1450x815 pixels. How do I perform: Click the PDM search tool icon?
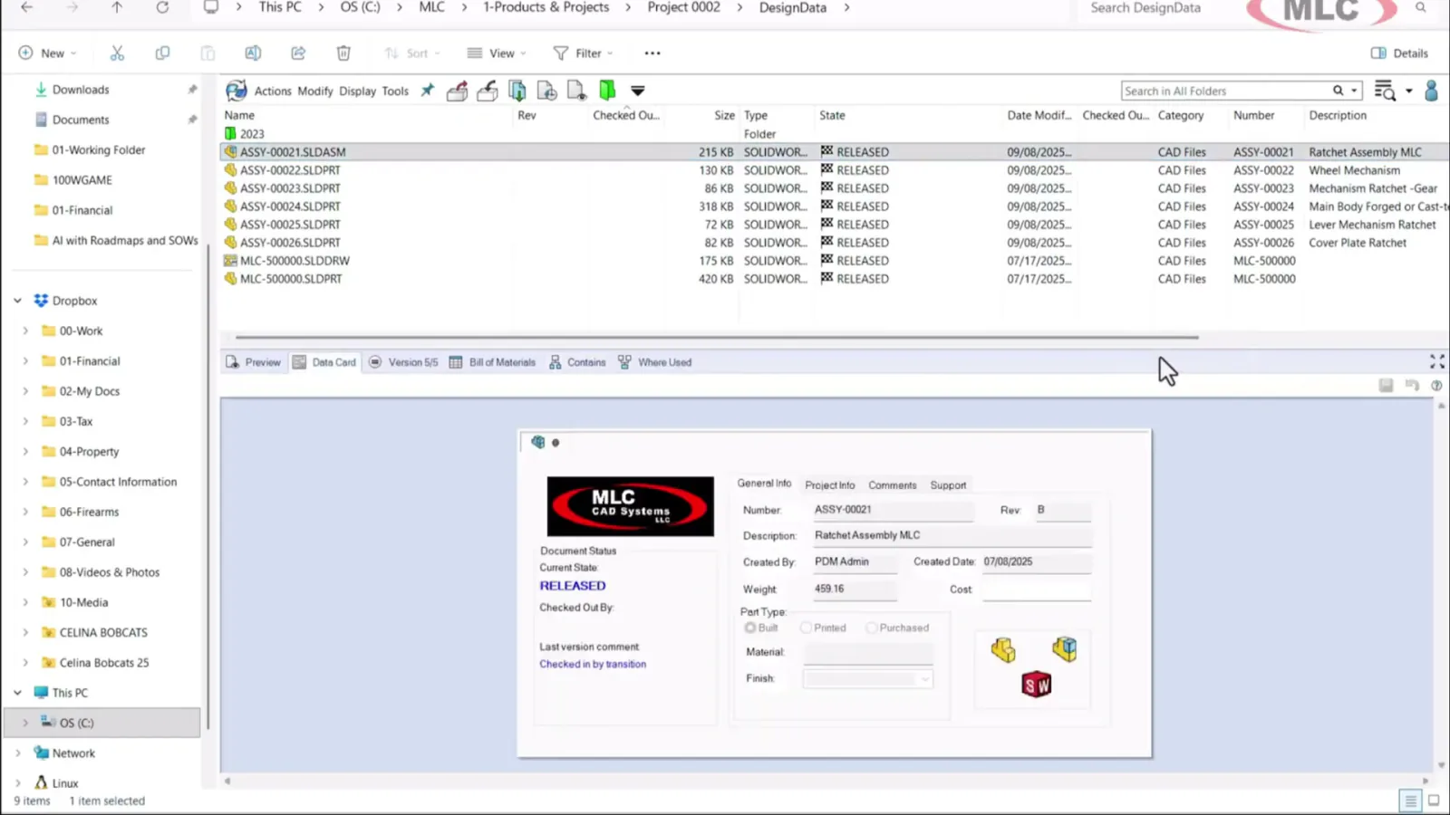tap(1385, 91)
